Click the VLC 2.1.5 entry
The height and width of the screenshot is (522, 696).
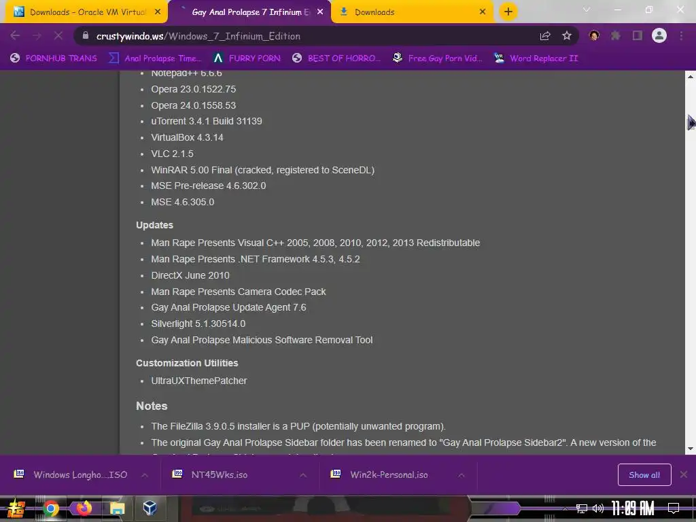[x=172, y=154]
